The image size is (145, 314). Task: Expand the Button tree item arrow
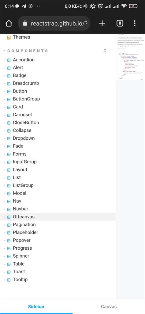pos(4,92)
